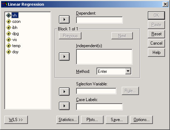Click inside the Independent(s) list box
This screenshot has width=170, height=130.
coord(104,57)
